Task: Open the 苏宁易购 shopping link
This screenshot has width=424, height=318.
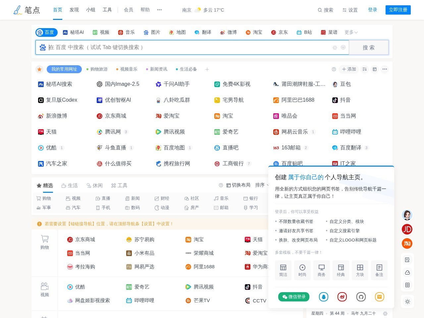Action: click(140, 239)
